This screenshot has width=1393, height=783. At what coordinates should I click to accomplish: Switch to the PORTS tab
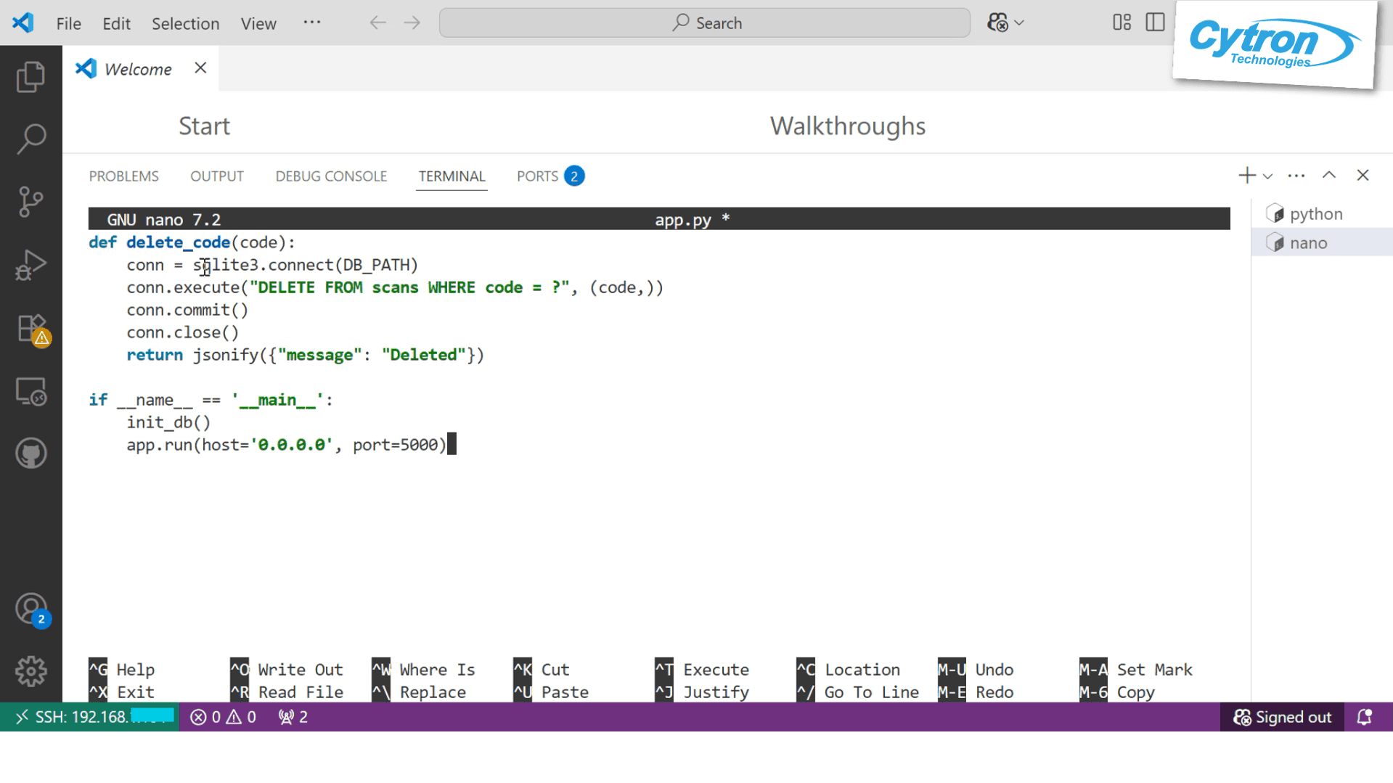pyautogui.click(x=537, y=176)
